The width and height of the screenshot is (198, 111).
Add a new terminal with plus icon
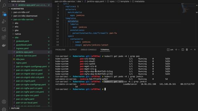pyautogui.click(x=176, y=50)
